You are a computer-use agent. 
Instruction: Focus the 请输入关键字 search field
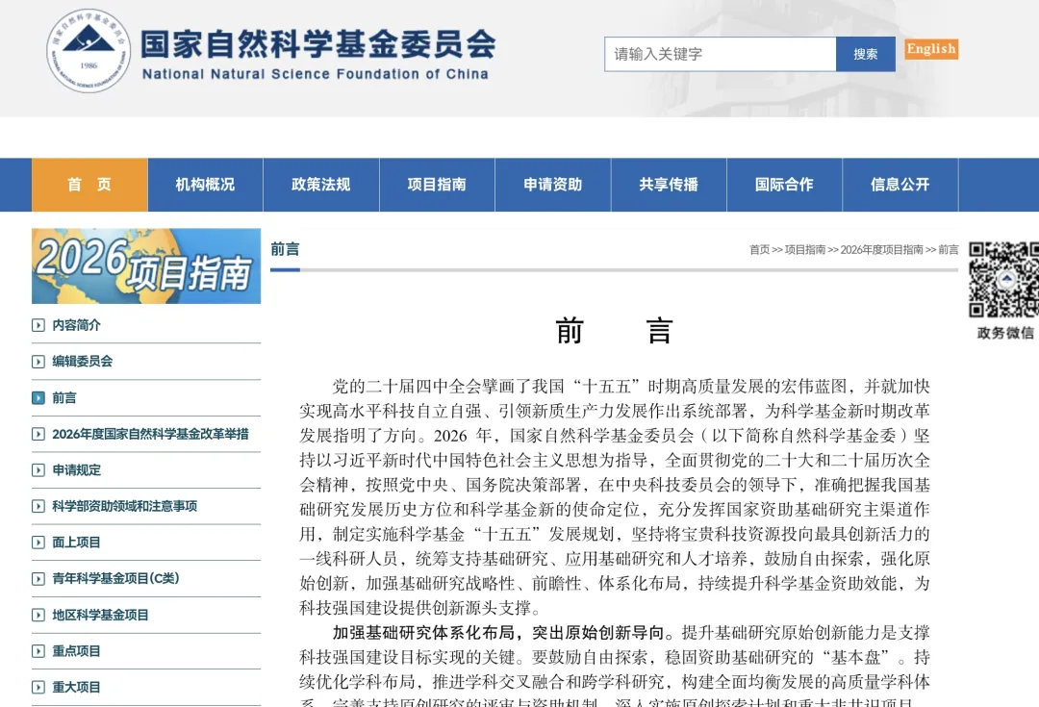720,54
